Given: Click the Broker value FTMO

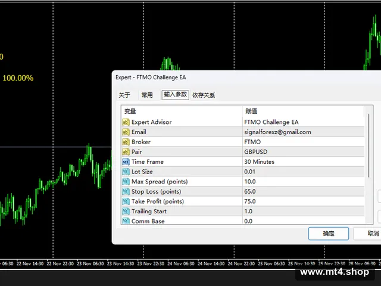Looking at the screenshot, I should coord(252,142).
